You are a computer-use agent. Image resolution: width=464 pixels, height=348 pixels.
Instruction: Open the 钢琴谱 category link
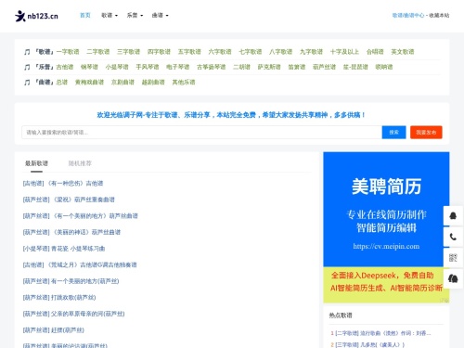coord(89,67)
